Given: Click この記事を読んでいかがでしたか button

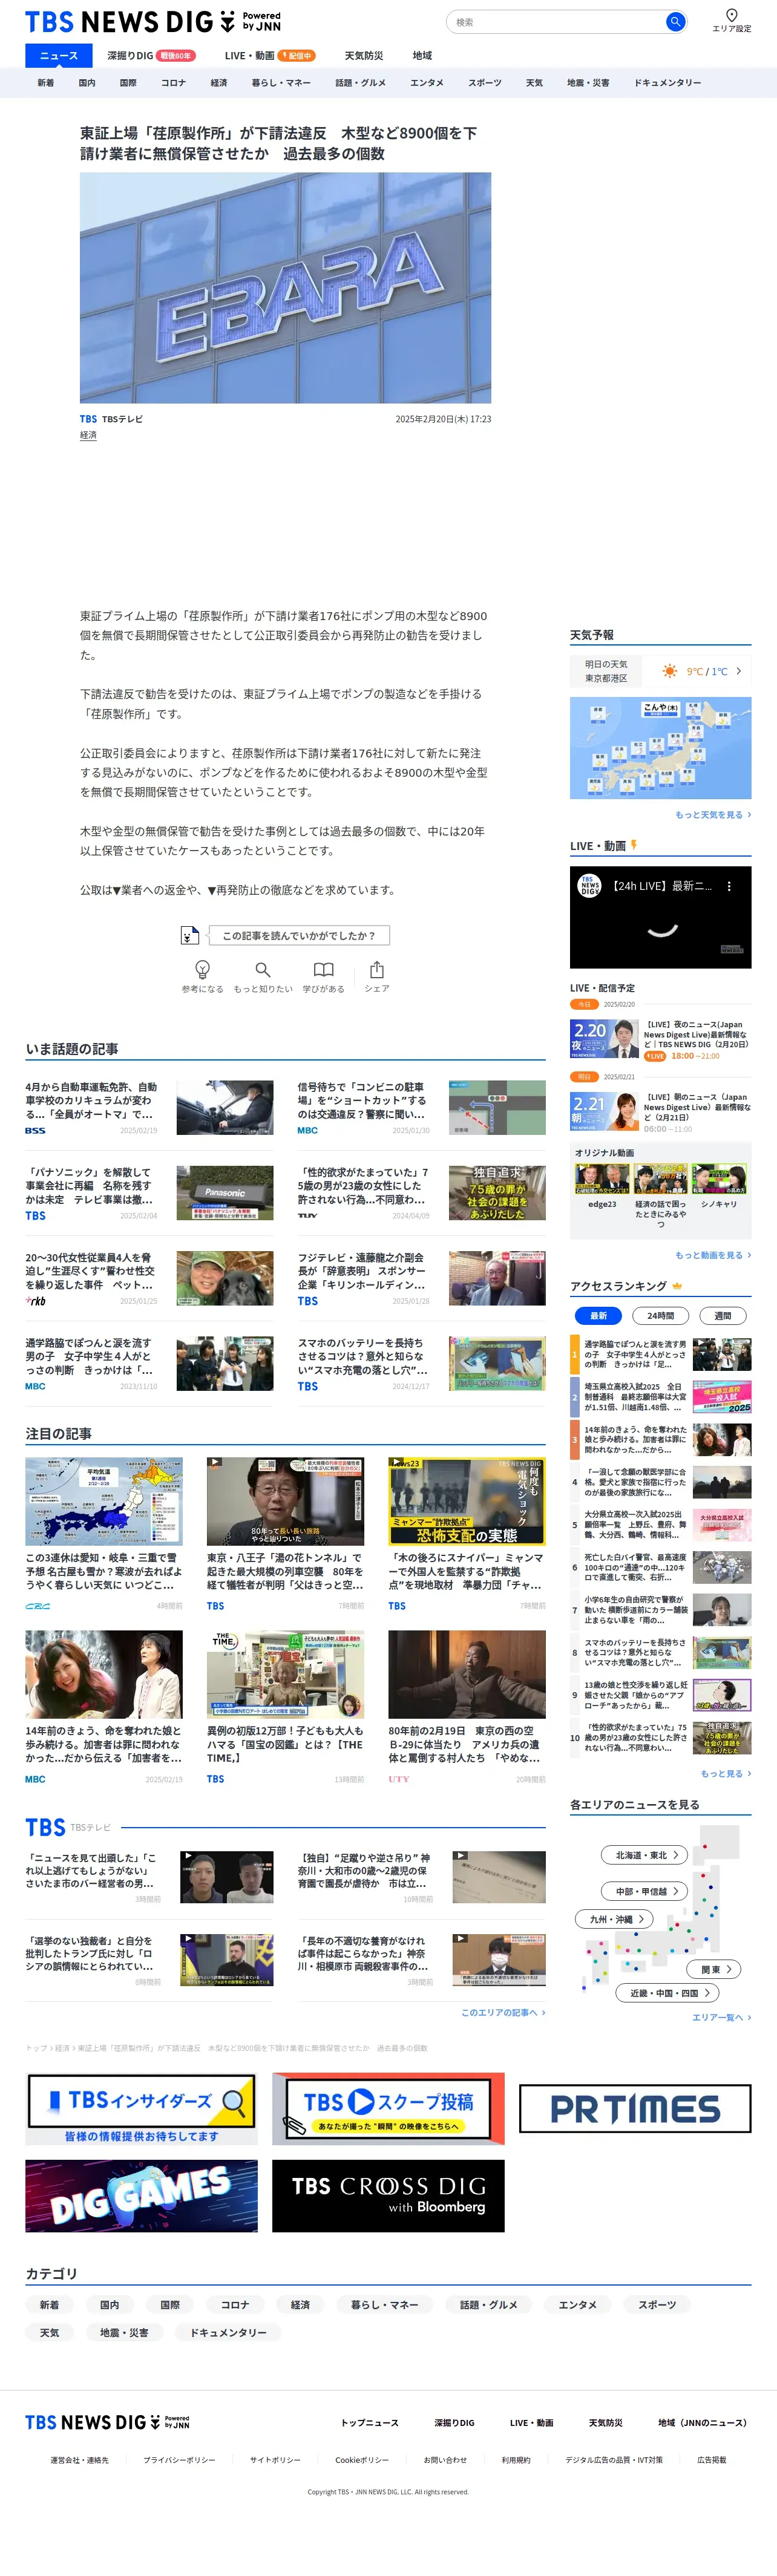Looking at the screenshot, I should click(299, 935).
